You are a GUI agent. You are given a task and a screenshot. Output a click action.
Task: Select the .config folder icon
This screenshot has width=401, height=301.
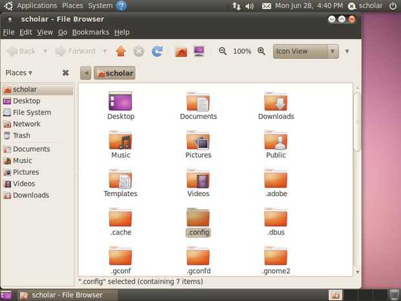tap(198, 217)
